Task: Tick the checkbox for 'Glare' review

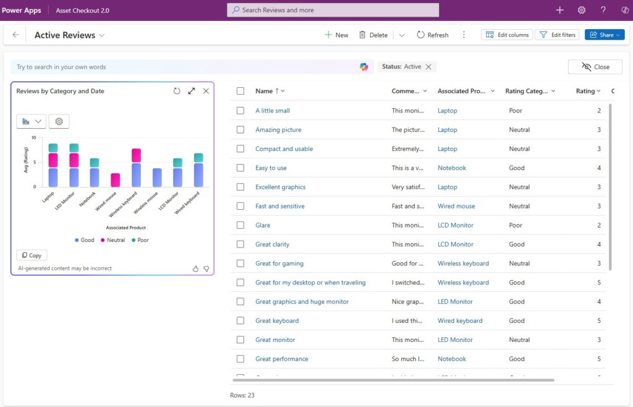Action: click(x=240, y=225)
